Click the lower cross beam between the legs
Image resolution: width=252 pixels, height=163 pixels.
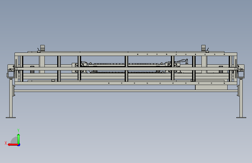coord(126,91)
